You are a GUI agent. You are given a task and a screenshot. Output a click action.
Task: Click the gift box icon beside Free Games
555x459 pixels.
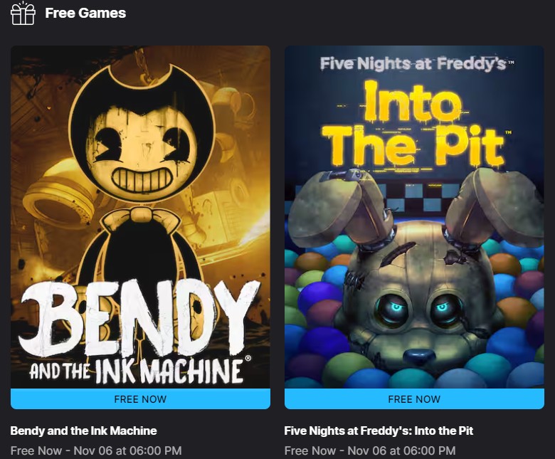pyautogui.click(x=23, y=13)
